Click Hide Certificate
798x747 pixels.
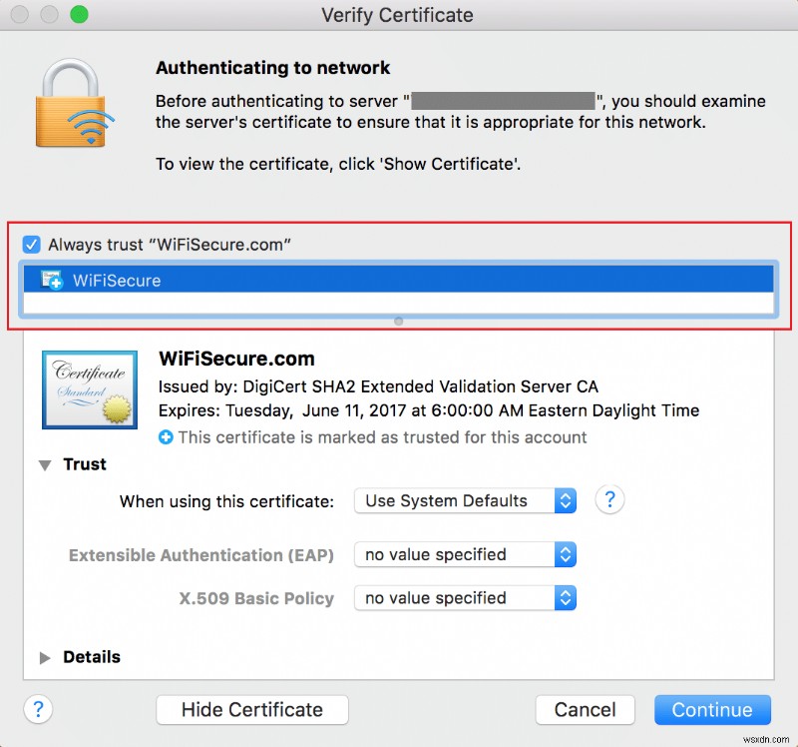pyautogui.click(x=251, y=709)
